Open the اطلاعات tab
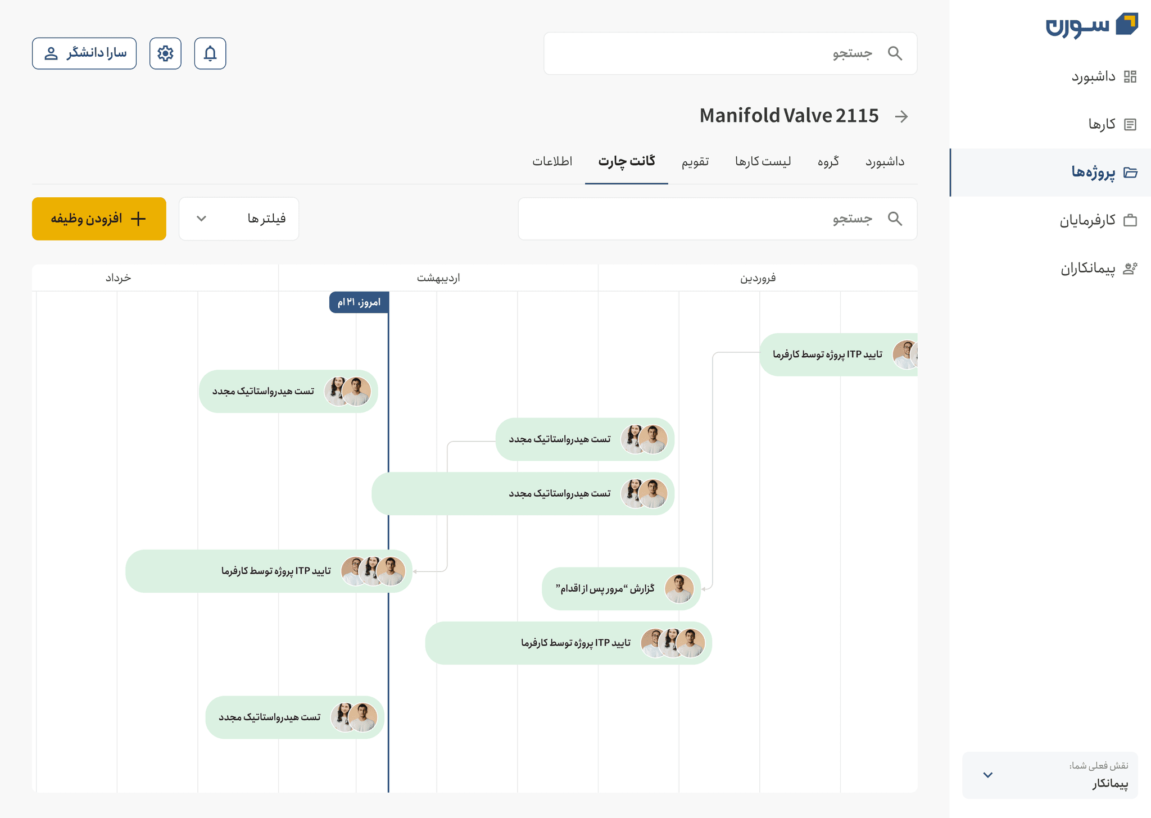Screen dimensions: 1151x818 [552, 162]
